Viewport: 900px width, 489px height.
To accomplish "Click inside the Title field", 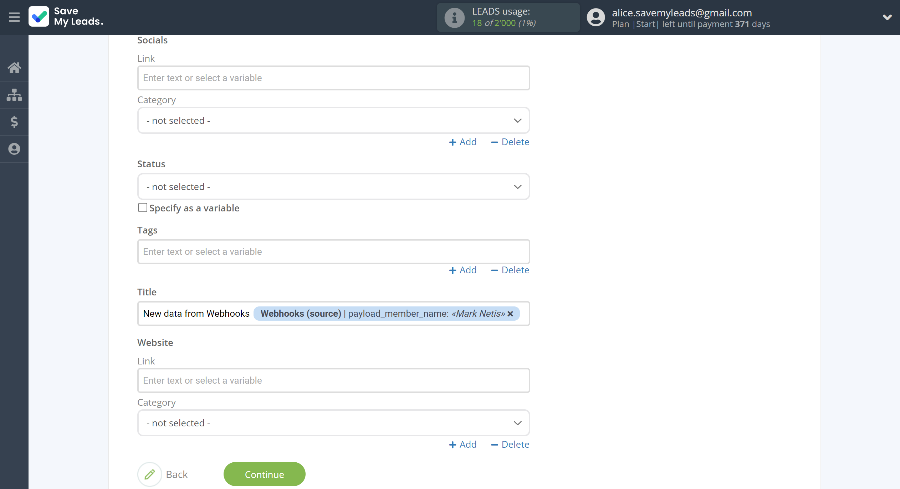I will [333, 314].
